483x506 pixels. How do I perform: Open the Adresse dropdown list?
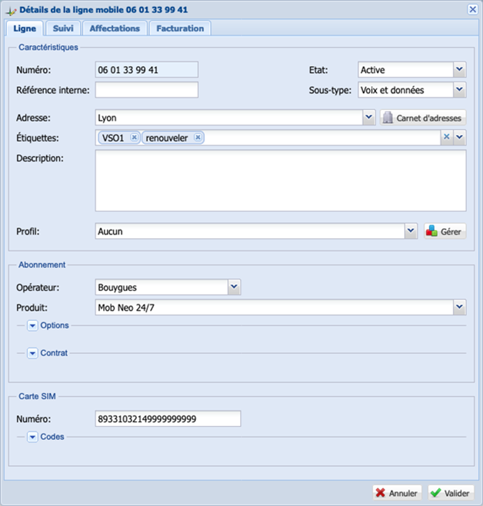click(x=369, y=118)
